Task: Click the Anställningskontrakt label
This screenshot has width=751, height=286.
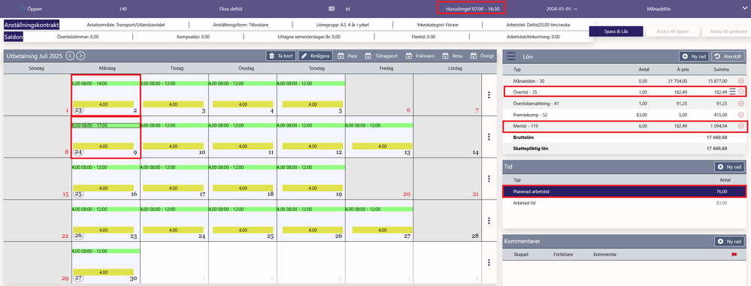Action: click(x=31, y=25)
